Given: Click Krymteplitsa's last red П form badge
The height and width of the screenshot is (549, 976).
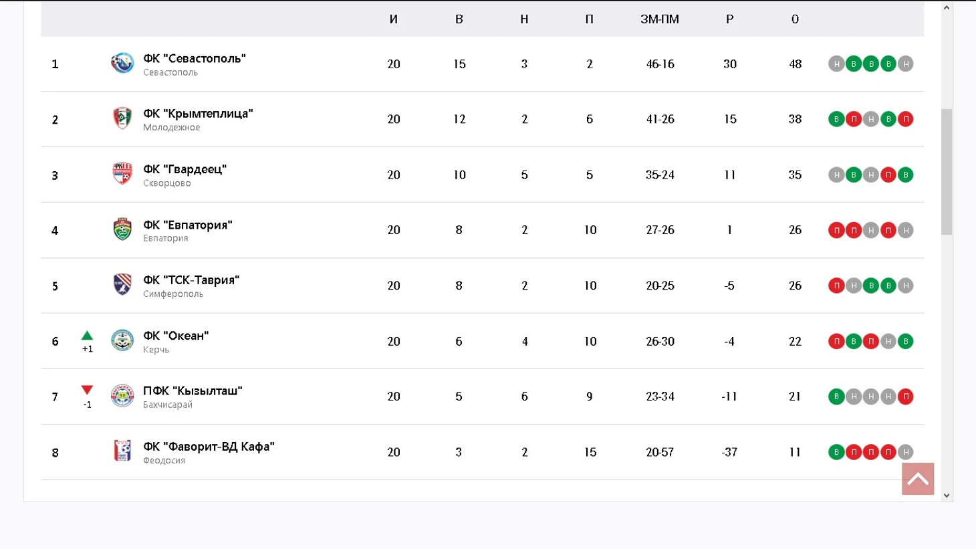Looking at the screenshot, I should [906, 119].
